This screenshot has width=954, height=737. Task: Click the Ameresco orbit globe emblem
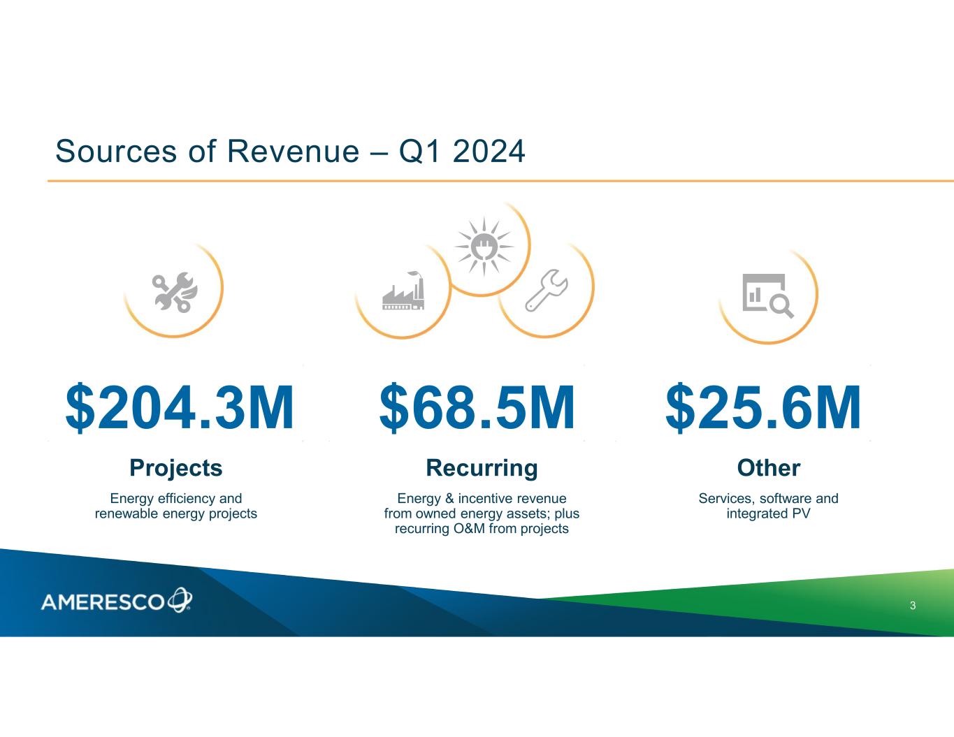coord(180,600)
